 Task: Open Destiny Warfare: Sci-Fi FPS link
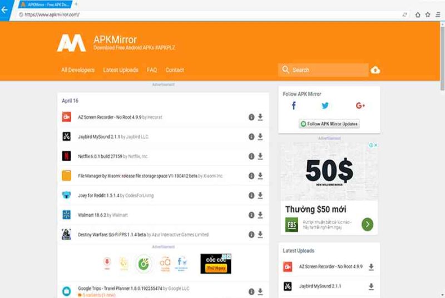(x=112, y=235)
